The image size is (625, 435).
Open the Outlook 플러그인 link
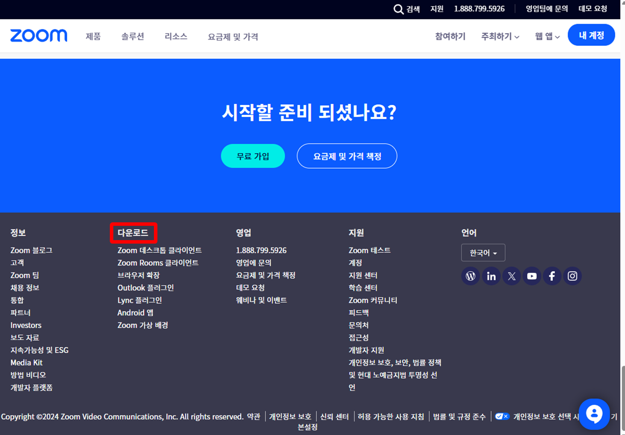(x=146, y=288)
